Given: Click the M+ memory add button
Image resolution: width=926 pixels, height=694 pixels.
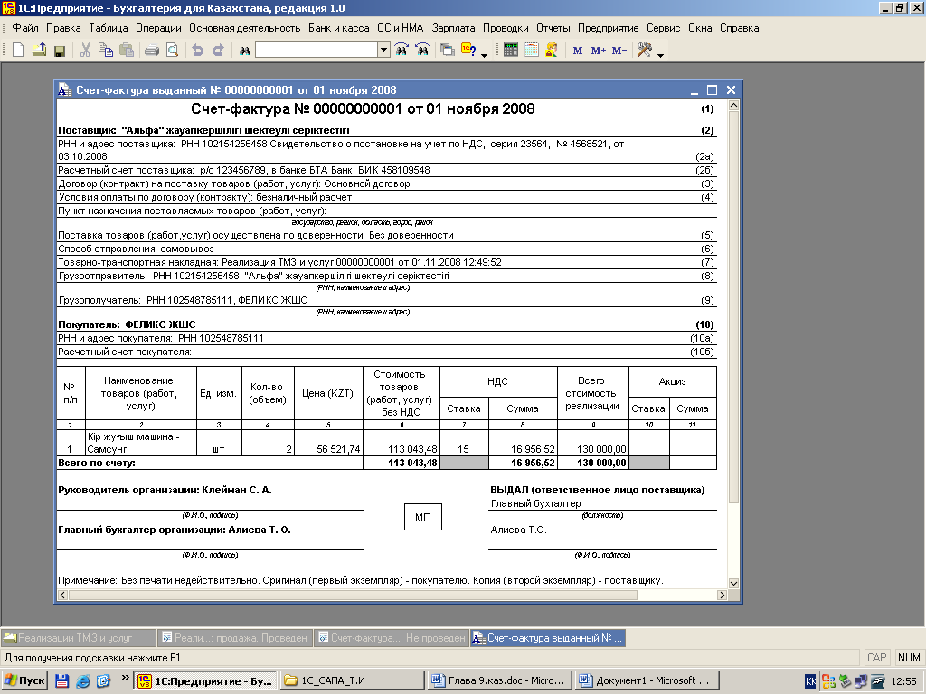Looking at the screenshot, I should point(599,51).
